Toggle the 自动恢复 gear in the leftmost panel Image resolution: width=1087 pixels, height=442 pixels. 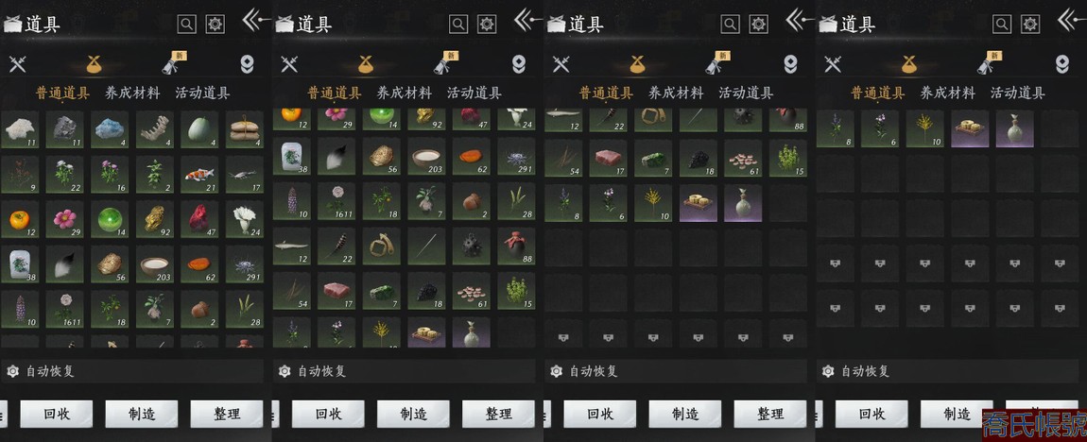(12, 371)
